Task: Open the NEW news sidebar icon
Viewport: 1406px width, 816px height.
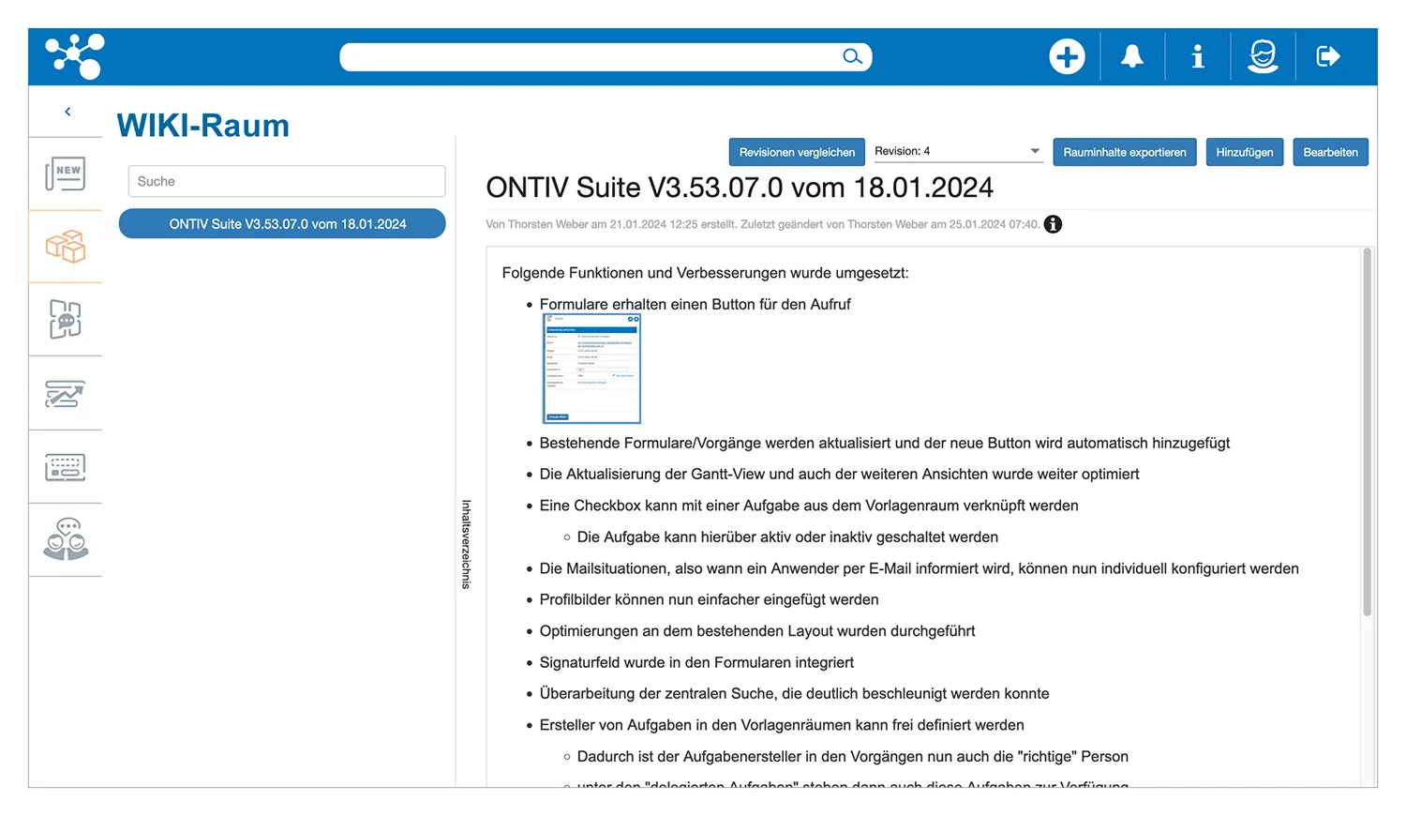Action: [x=66, y=174]
